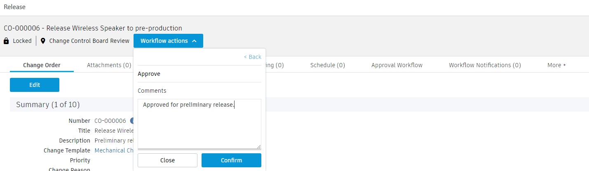
Task: Open the Workflow Notifications (0) tab
Action: (485, 65)
